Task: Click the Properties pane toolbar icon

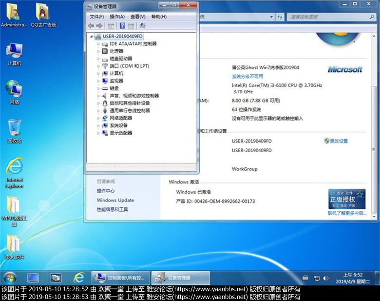Action: 131,26
